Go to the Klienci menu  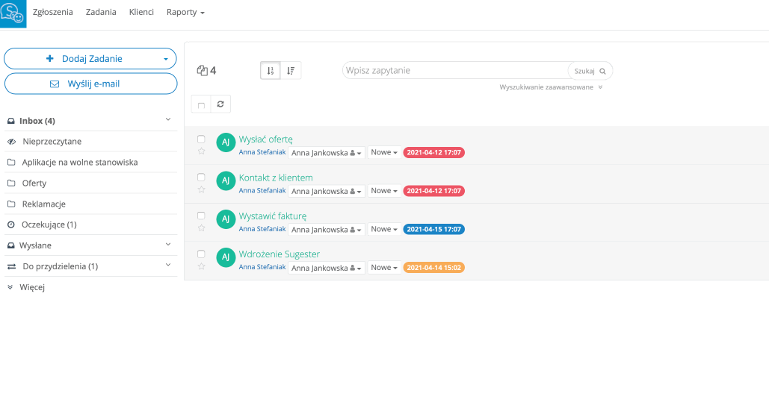click(x=141, y=12)
